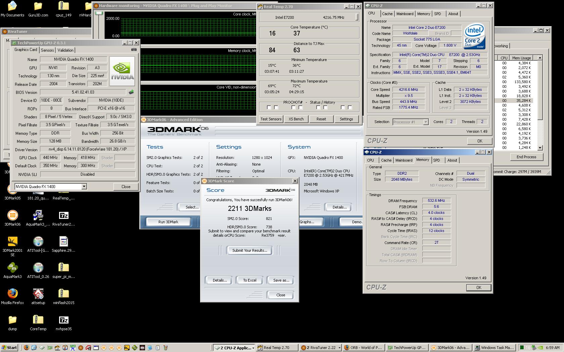The height and width of the screenshot is (352, 564).
Task: Click Settings button in Real Temp
Action: coord(346,119)
